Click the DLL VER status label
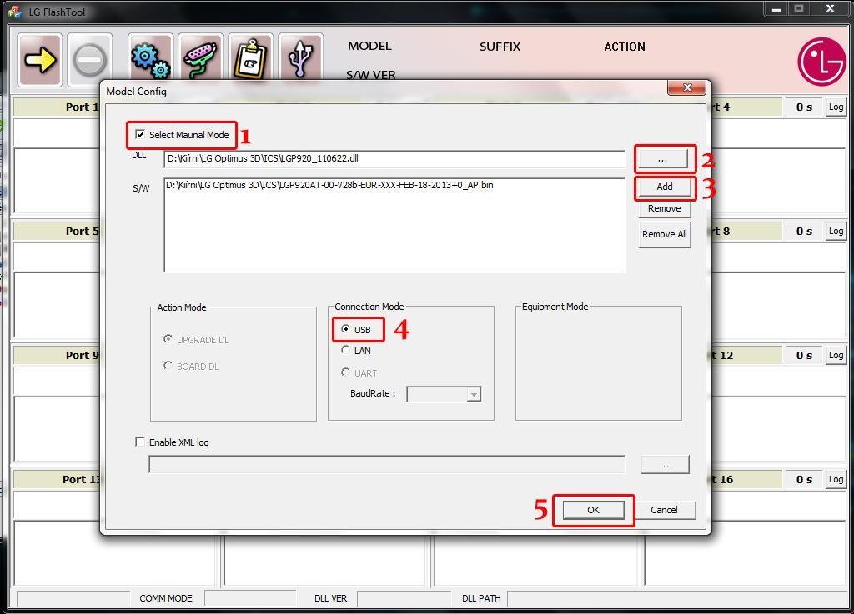This screenshot has height=614, width=854. (x=330, y=598)
